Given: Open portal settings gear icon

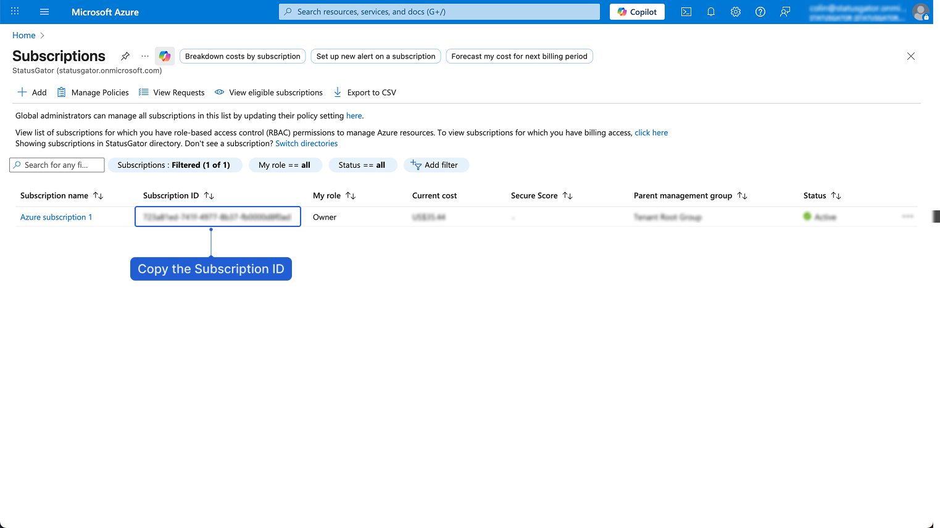Looking at the screenshot, I should tap(736, 12).
